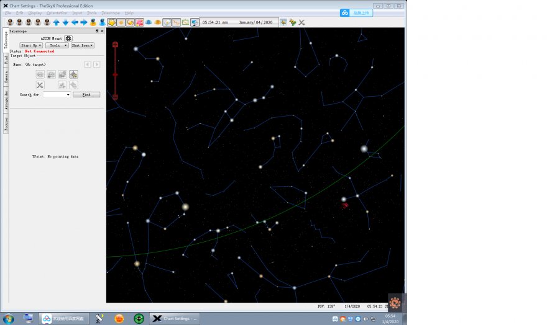Expand the Start Up dropdown
The height and width of the screenshot is (325, 547).
click(x=31, y=45)
